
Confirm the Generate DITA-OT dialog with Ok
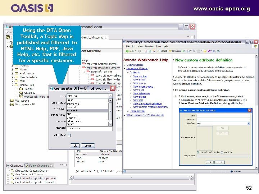point(75,145)
